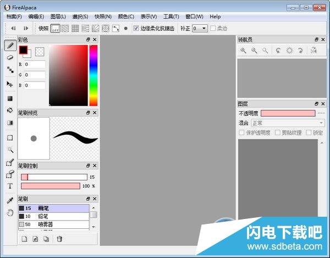Image resolution: width=330 pixels, height=258 pixels.
Task: Select the Bucket fill tool
Action: click(10, 111)
